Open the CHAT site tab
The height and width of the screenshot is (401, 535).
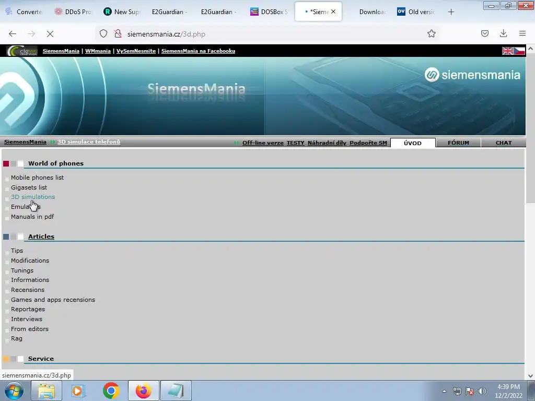point(504,143)
